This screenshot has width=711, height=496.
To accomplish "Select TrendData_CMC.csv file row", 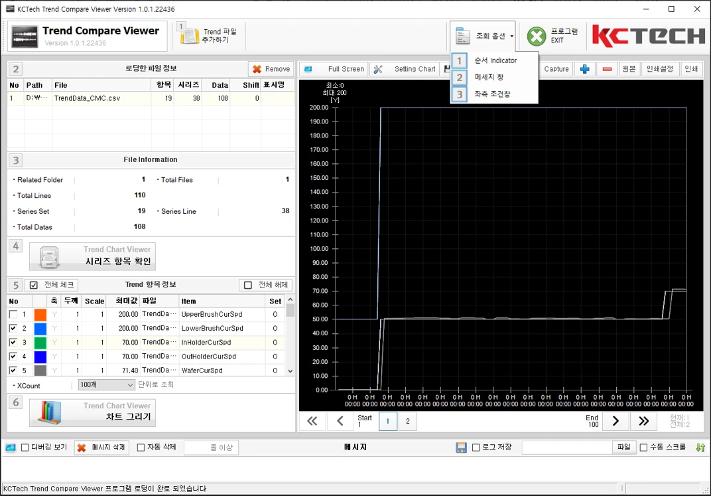I will 151,98.
